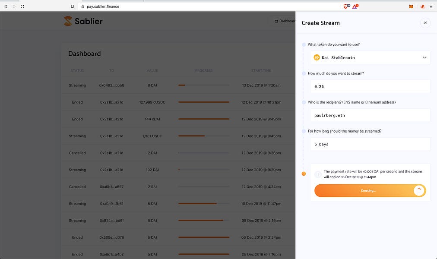Close the Create Stream panel
Screen dimensions: 437x259
425,23
